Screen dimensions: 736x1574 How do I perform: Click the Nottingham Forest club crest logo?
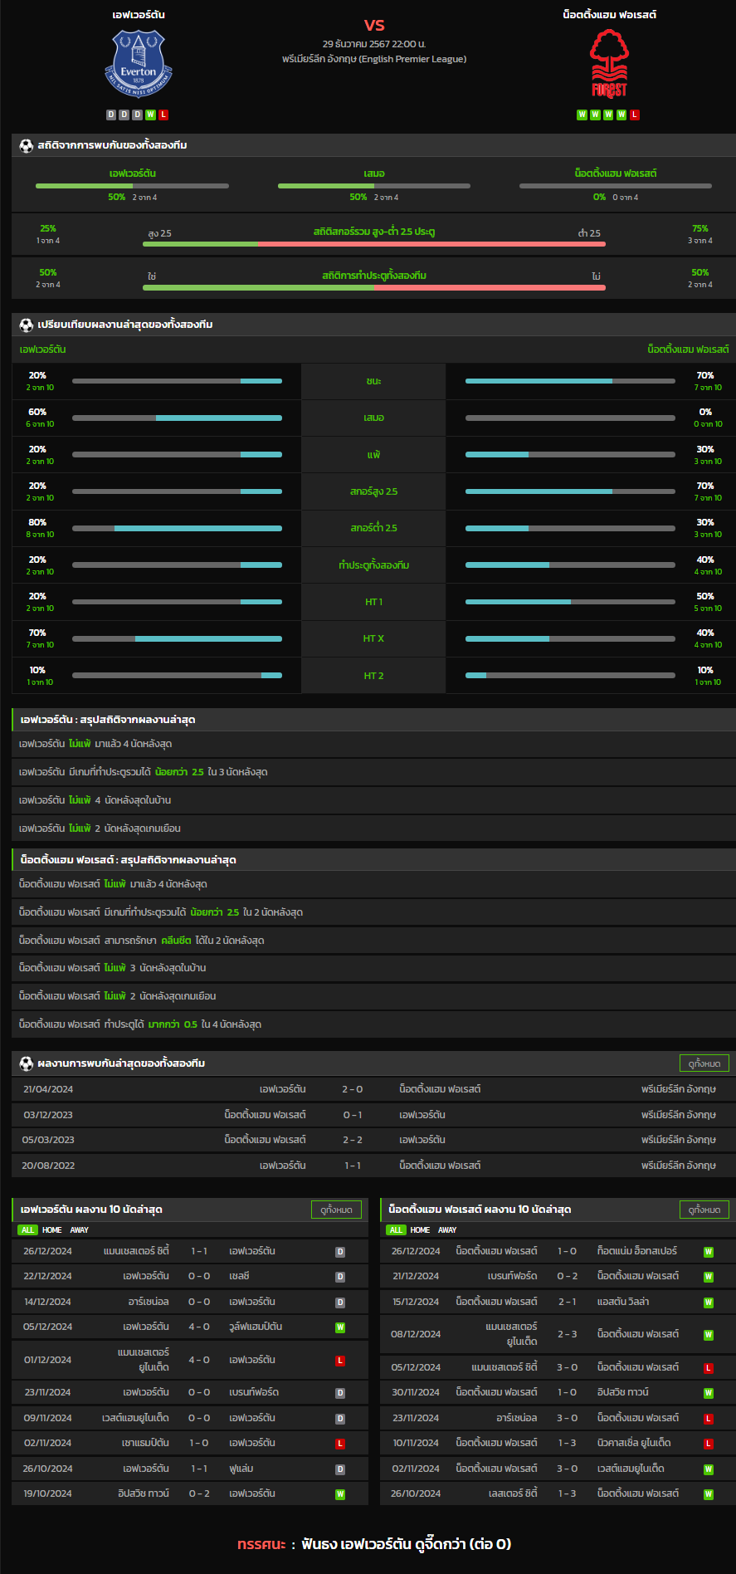click(609, 63)
